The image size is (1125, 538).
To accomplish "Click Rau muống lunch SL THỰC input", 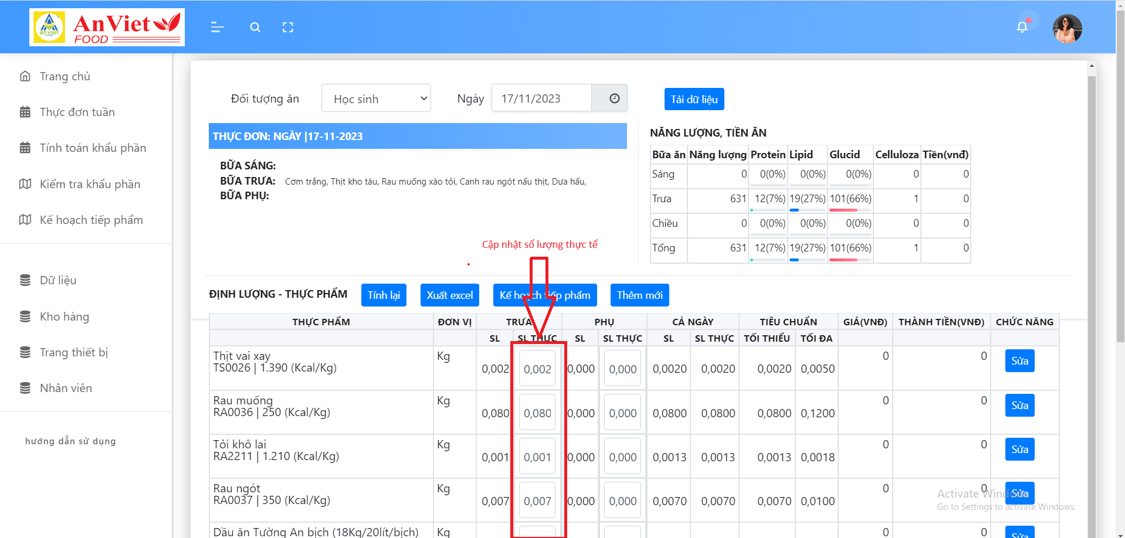I will click(537, 413).
